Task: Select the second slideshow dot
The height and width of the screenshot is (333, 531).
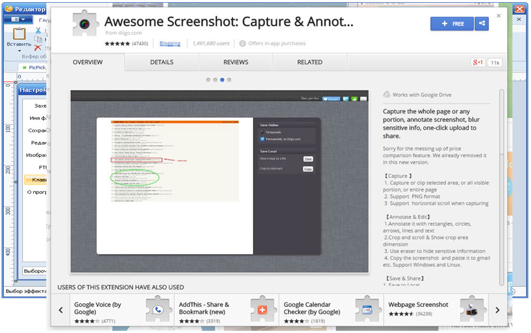Action: [x=215, y=80]
